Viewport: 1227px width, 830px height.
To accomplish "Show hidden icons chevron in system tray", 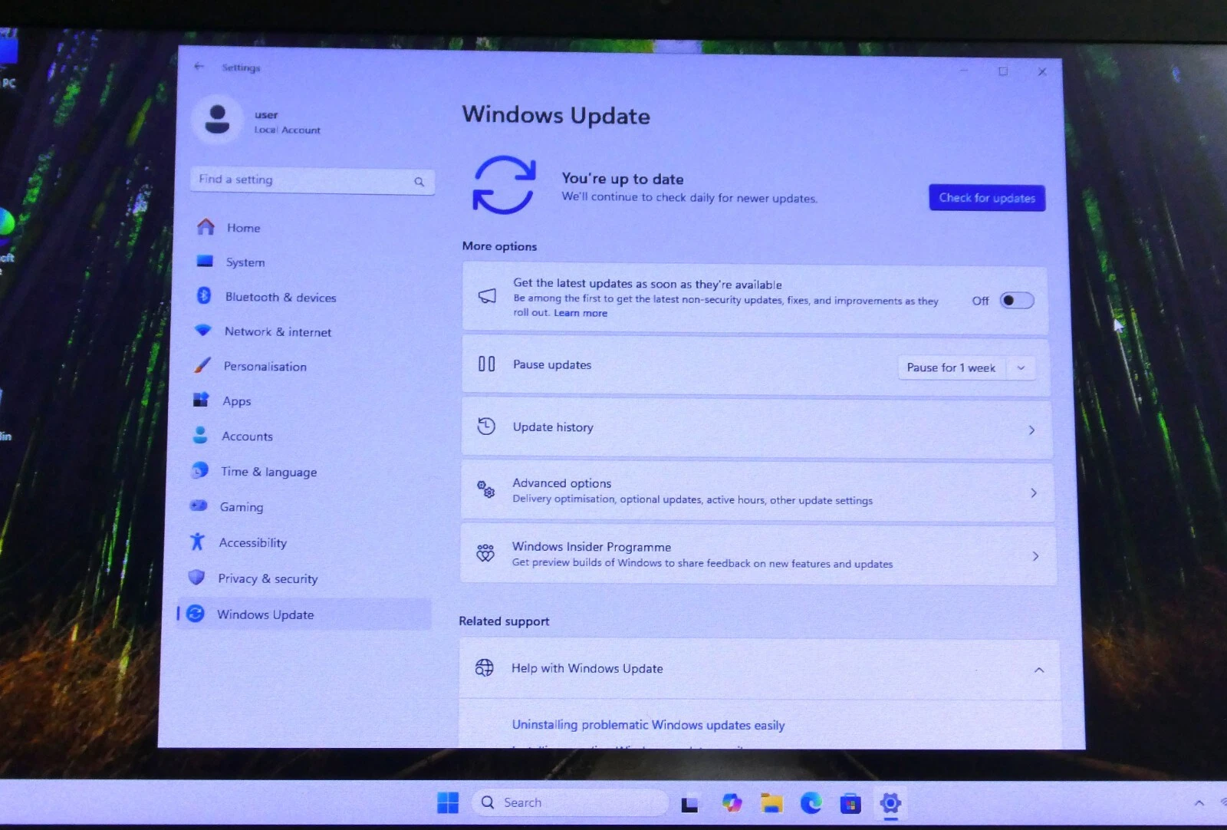I will 1199,803.
